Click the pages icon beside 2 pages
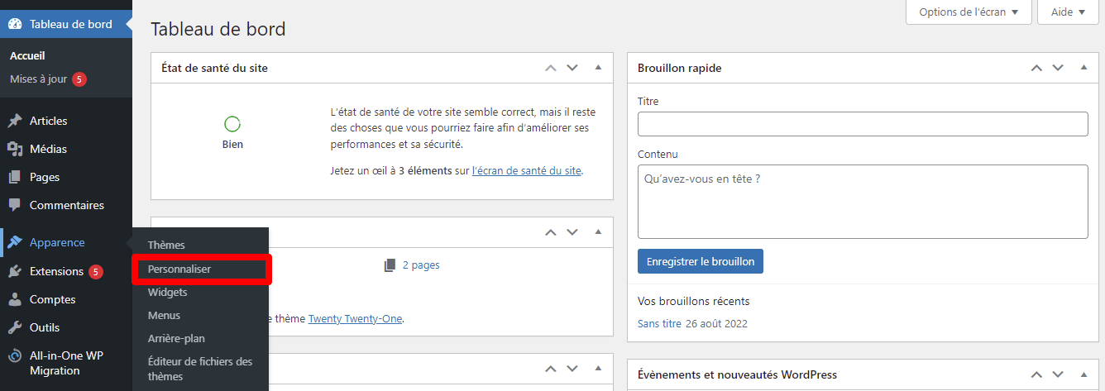This screenshot has width=1105, height=391. 390,265
